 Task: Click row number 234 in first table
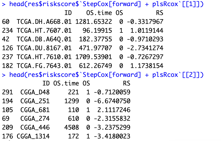click(8, 31)
